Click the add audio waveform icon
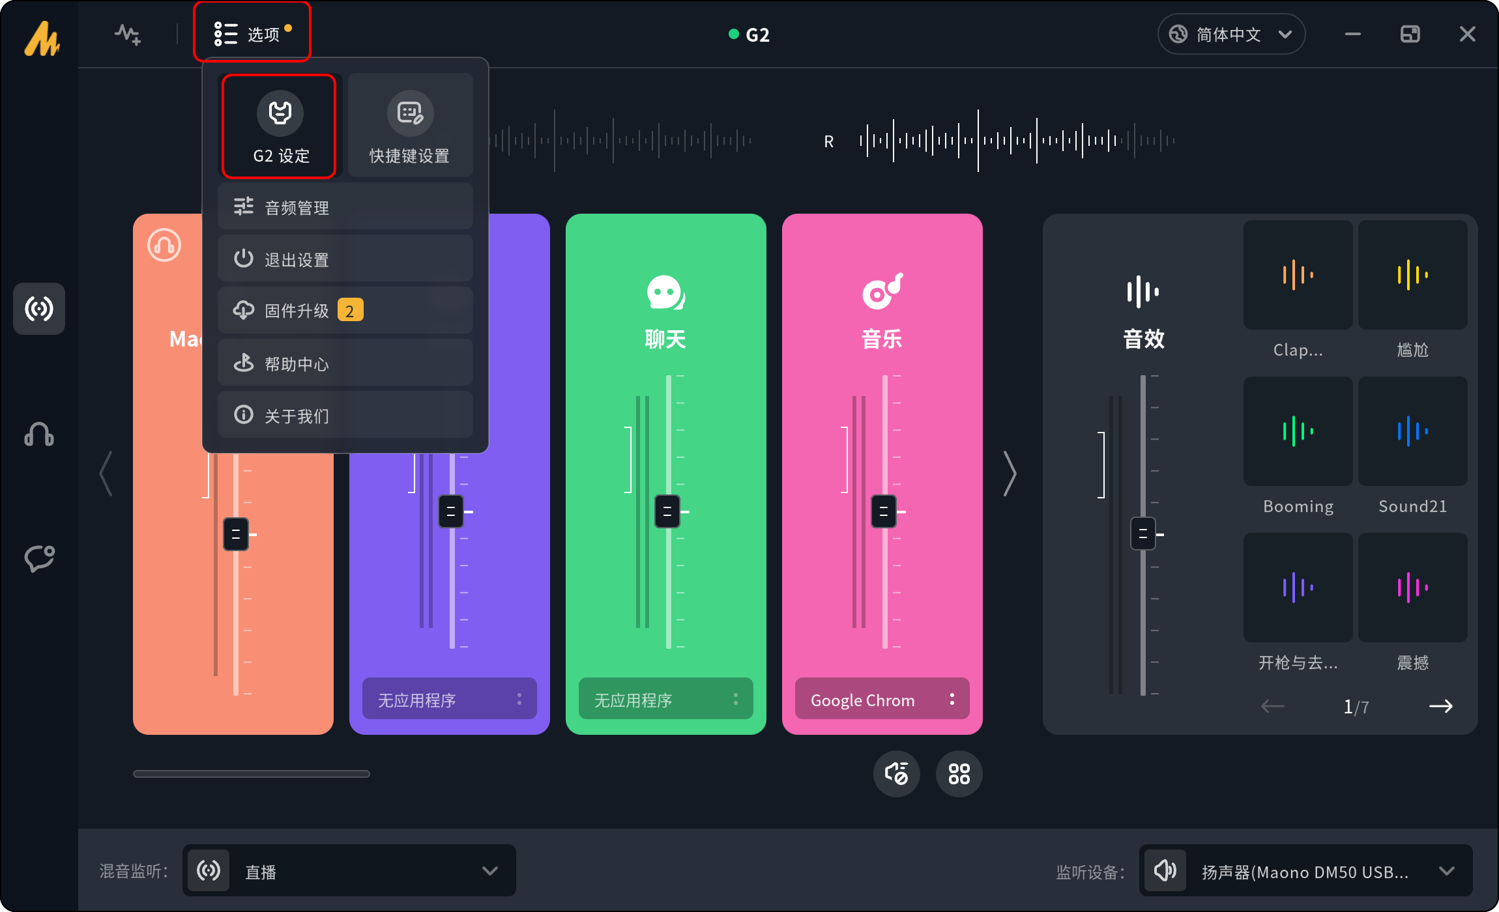1499x912 pixels. [128, 34]
